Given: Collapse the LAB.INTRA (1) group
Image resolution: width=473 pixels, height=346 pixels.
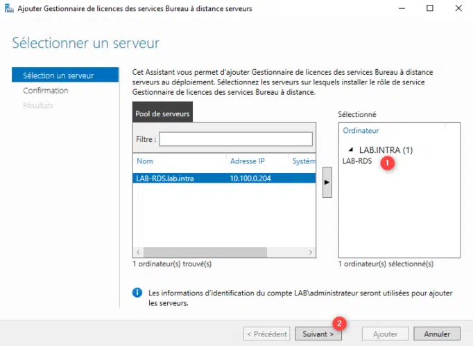Looking at the screenshot, I should (x=350, y=149).
